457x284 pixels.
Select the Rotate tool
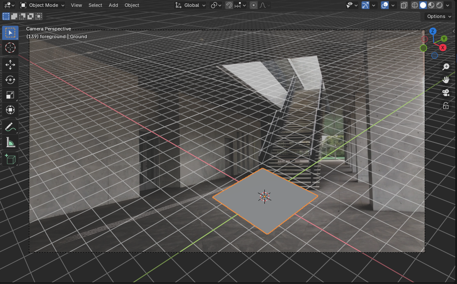pos(10,80)
